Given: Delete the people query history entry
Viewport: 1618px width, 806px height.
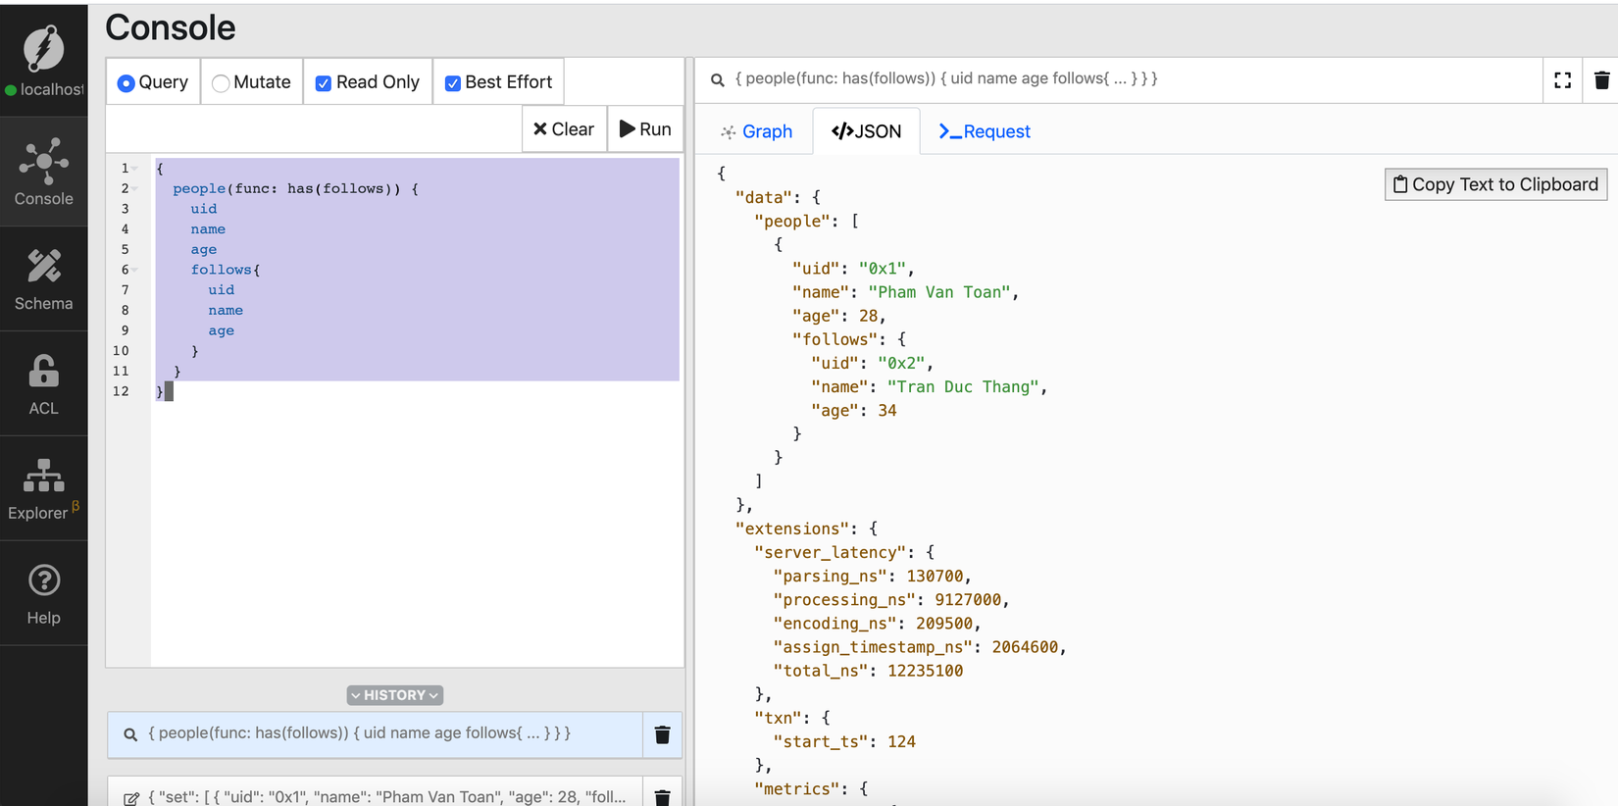Looking at the screenshot, I should [662, 734].
